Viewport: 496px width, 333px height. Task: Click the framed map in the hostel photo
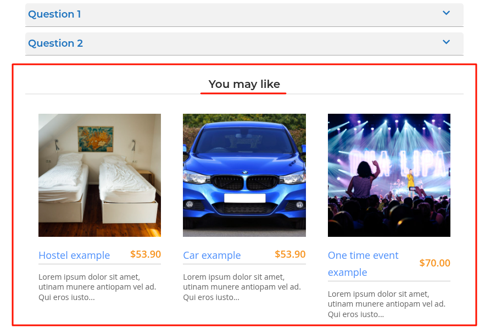point(96,138)
